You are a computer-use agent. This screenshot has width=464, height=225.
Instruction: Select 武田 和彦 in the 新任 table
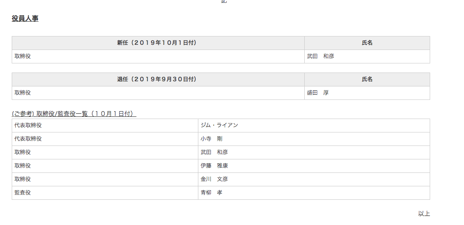pyautogui.click(x=320, y=56)
